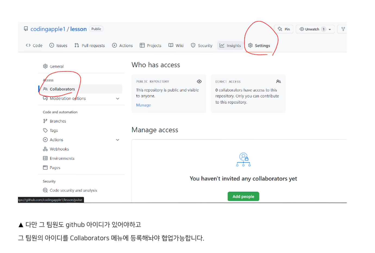375x253 pixels.
Task: Click the server icon beside Environments
Action: pyautogui.click(x=45, y=158)
